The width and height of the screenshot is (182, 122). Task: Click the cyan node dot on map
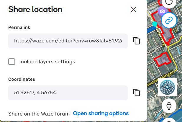[x=154, y=24]
